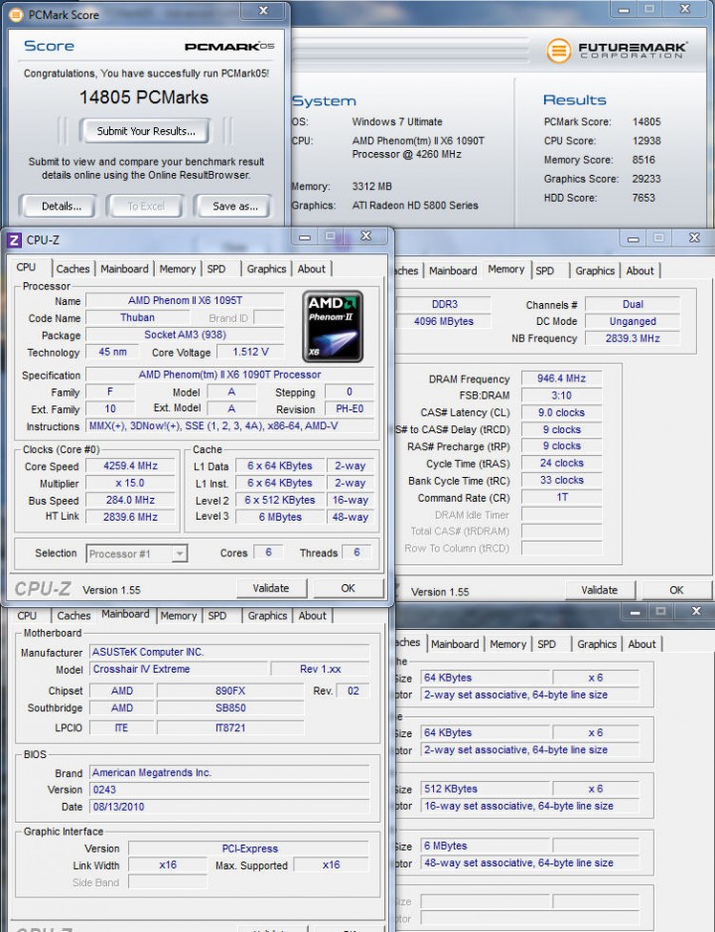Select Caches tab in CPU-Z Mainboard window

(73, 616)
